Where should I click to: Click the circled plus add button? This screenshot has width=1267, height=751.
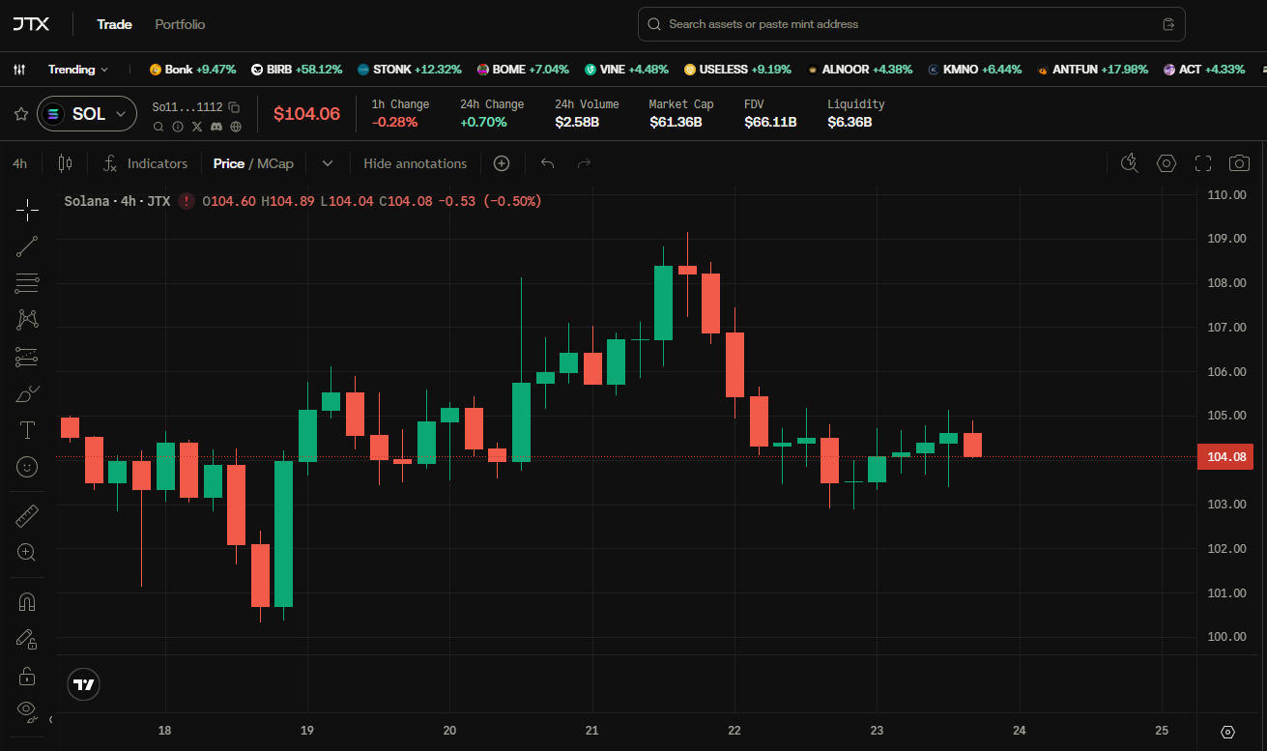tap(502, 163)
